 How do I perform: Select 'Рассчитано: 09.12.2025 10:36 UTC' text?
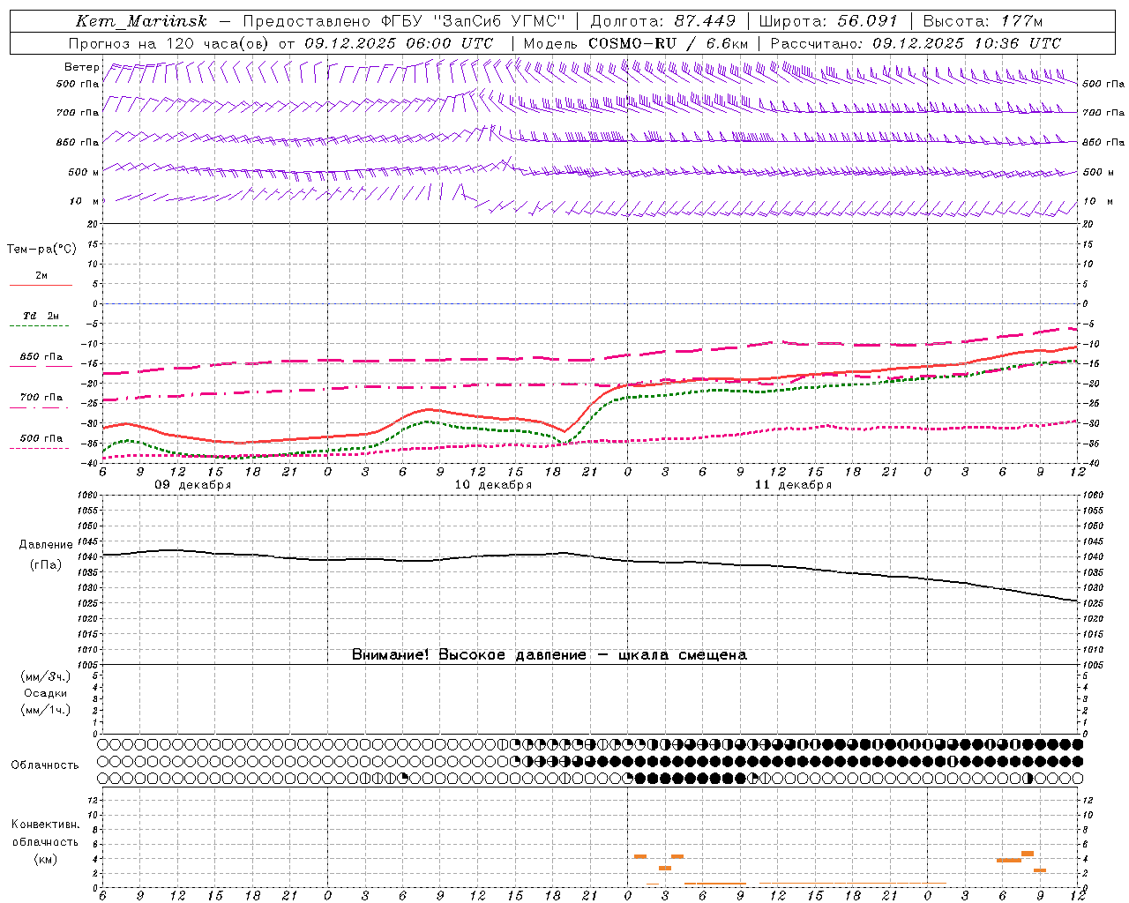(x=916, y=43)
